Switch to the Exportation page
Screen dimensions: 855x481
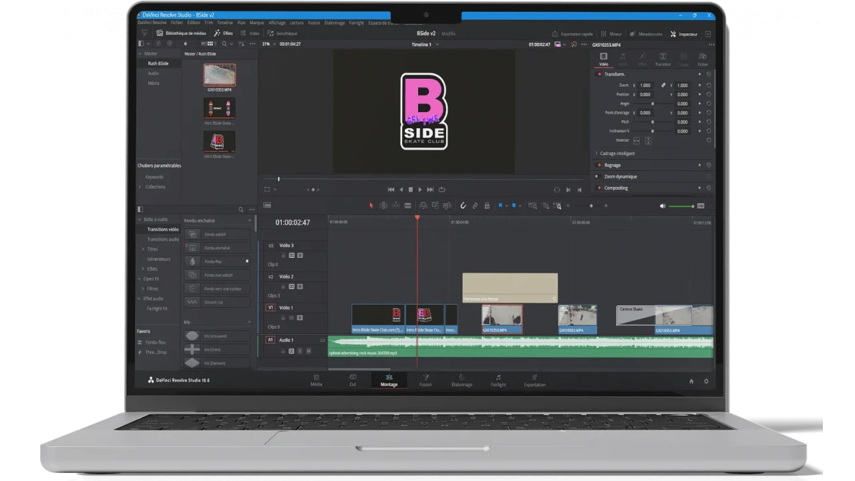pos(534,381)
